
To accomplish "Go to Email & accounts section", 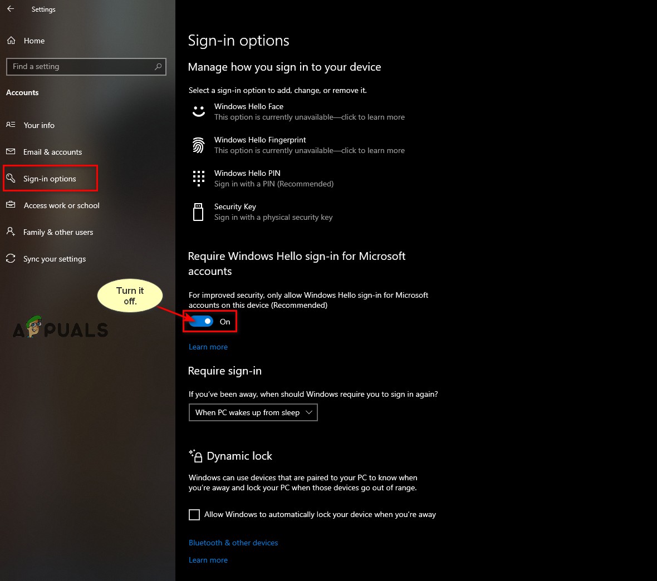I will (52, 152).
